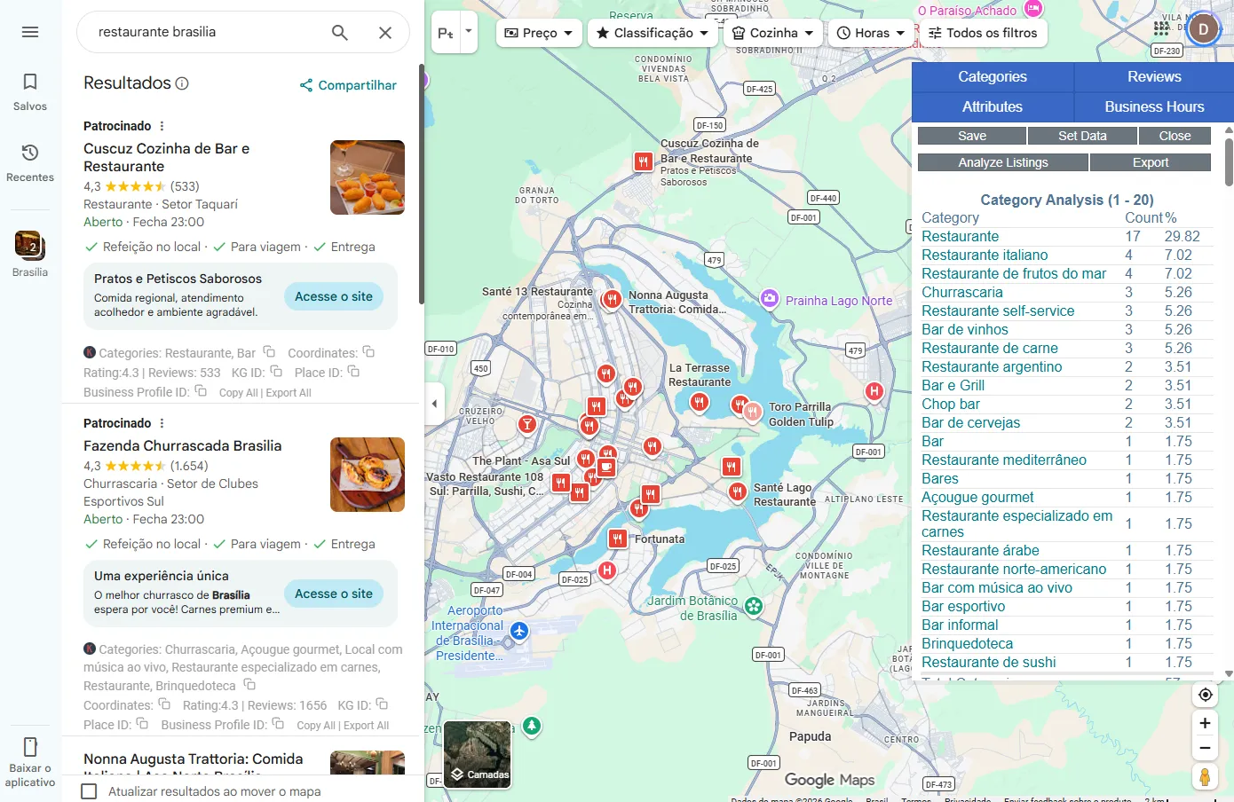Open the main hamburger menu
1234x802 pixels.
pos(30,32)
